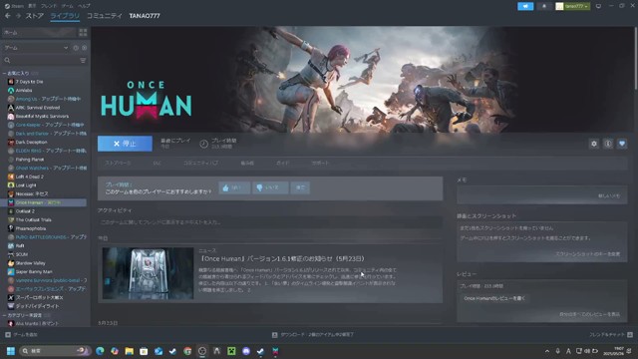Open フレンド＆チャット (Friends & Chat)
638x359 pixels.
pyautogui.click(x=610, y=335)
